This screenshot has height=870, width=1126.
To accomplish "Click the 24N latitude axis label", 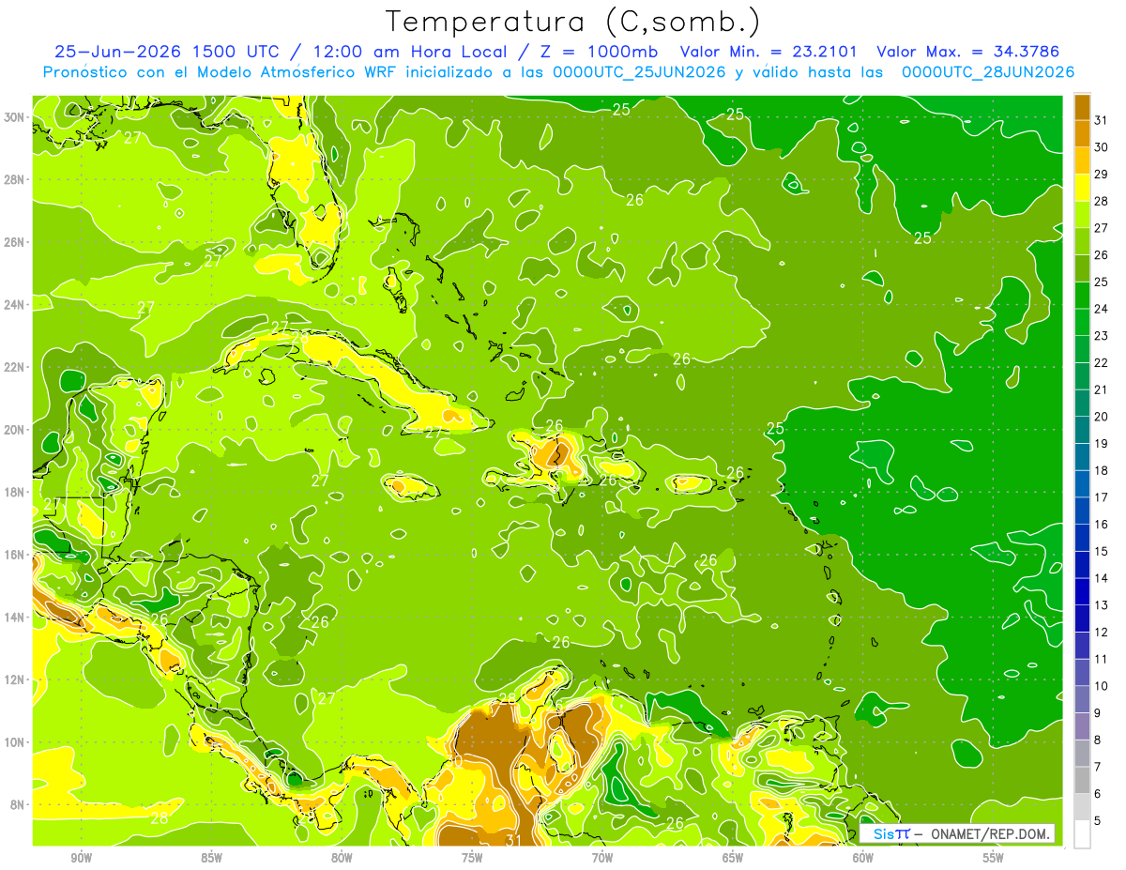I will coord(14,305).
